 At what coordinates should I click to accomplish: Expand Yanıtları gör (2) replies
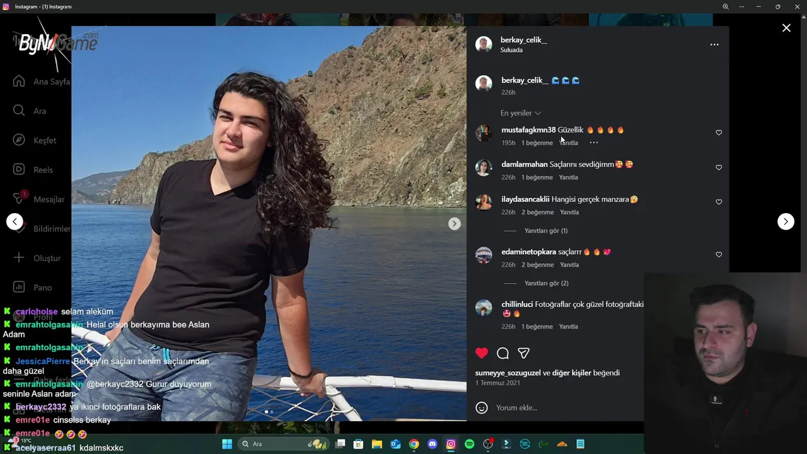tap(547, 283)
